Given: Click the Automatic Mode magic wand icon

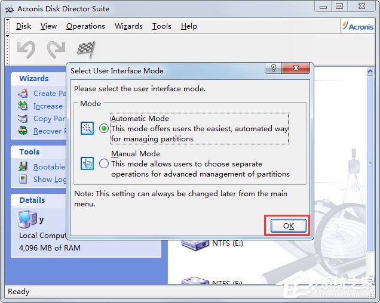Looking at the screenshot, I should (87, 128).
